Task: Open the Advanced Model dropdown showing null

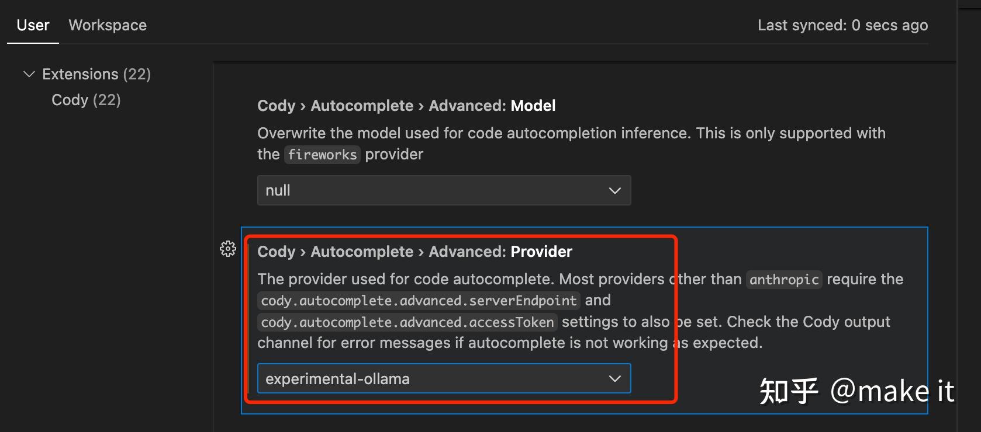Action: click(x=433, y=190)
